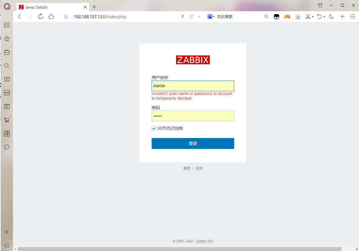Open the mail sidebar icon
This screenshot has height=251, width=359.
tap(7, 52)
